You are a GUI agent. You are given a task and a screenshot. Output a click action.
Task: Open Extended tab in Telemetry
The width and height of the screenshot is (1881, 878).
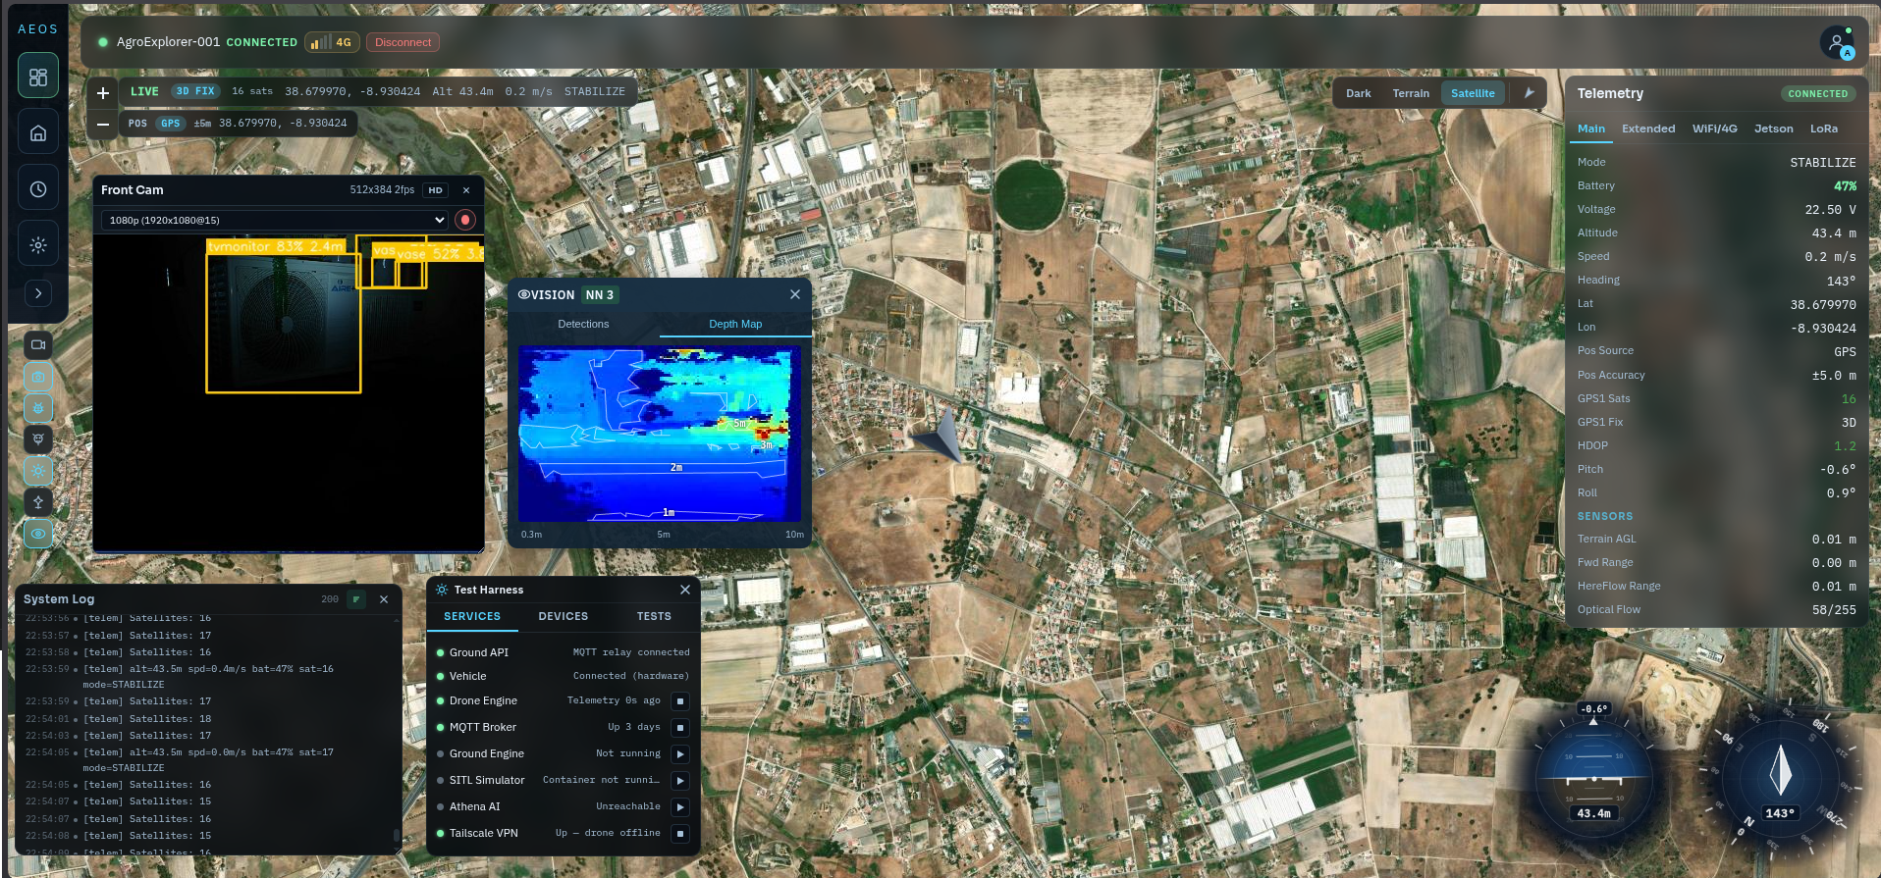(x=1648, y=129)
